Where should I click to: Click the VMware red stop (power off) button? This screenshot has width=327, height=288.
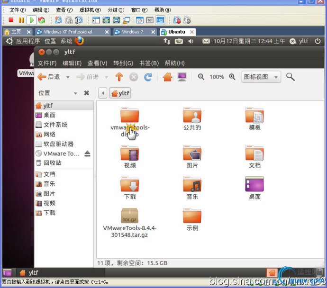(11, 20)
